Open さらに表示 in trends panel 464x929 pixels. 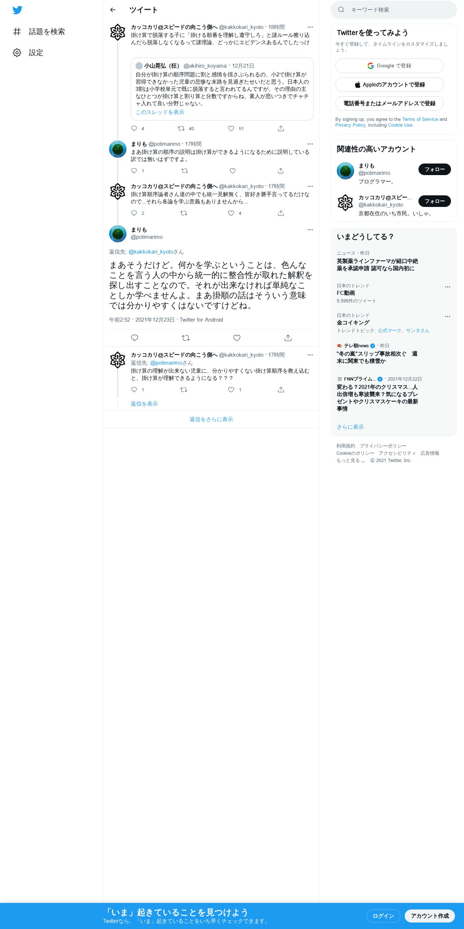pos(350,427)
